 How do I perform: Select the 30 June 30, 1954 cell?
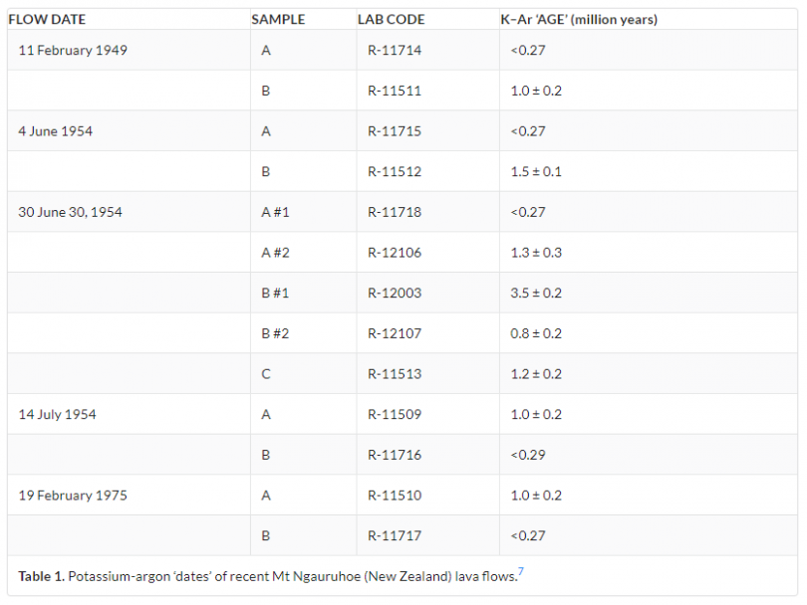[x=70, y=212]
